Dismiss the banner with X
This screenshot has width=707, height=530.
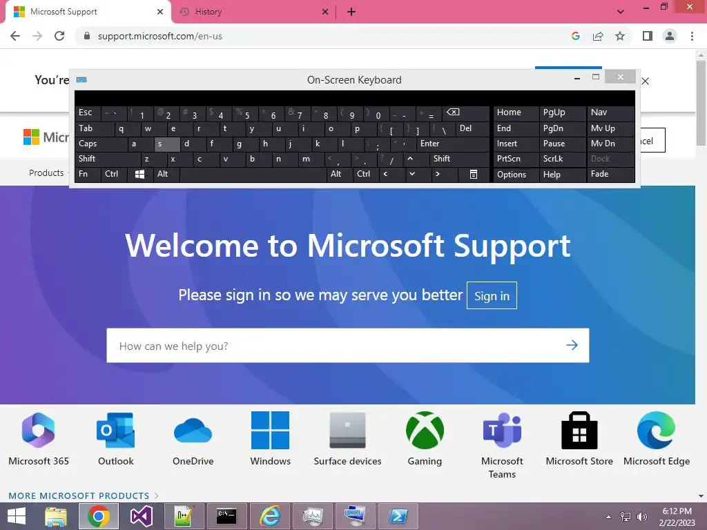(x=646, y=81)
